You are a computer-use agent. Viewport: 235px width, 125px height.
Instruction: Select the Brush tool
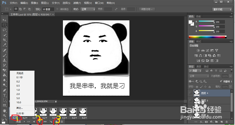click(4, 55)
